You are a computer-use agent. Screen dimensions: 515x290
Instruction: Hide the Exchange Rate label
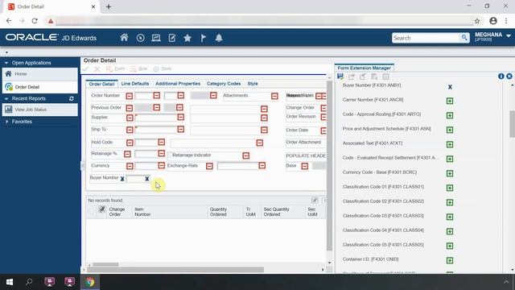(x=209, y=167)
